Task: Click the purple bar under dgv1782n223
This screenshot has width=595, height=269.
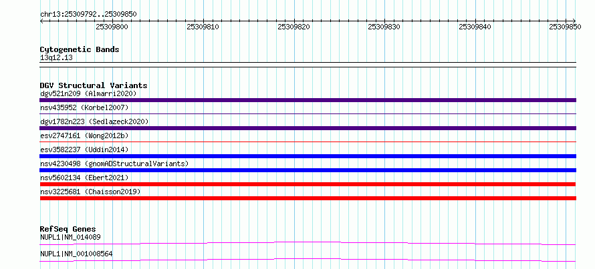Action: point(308,128)
